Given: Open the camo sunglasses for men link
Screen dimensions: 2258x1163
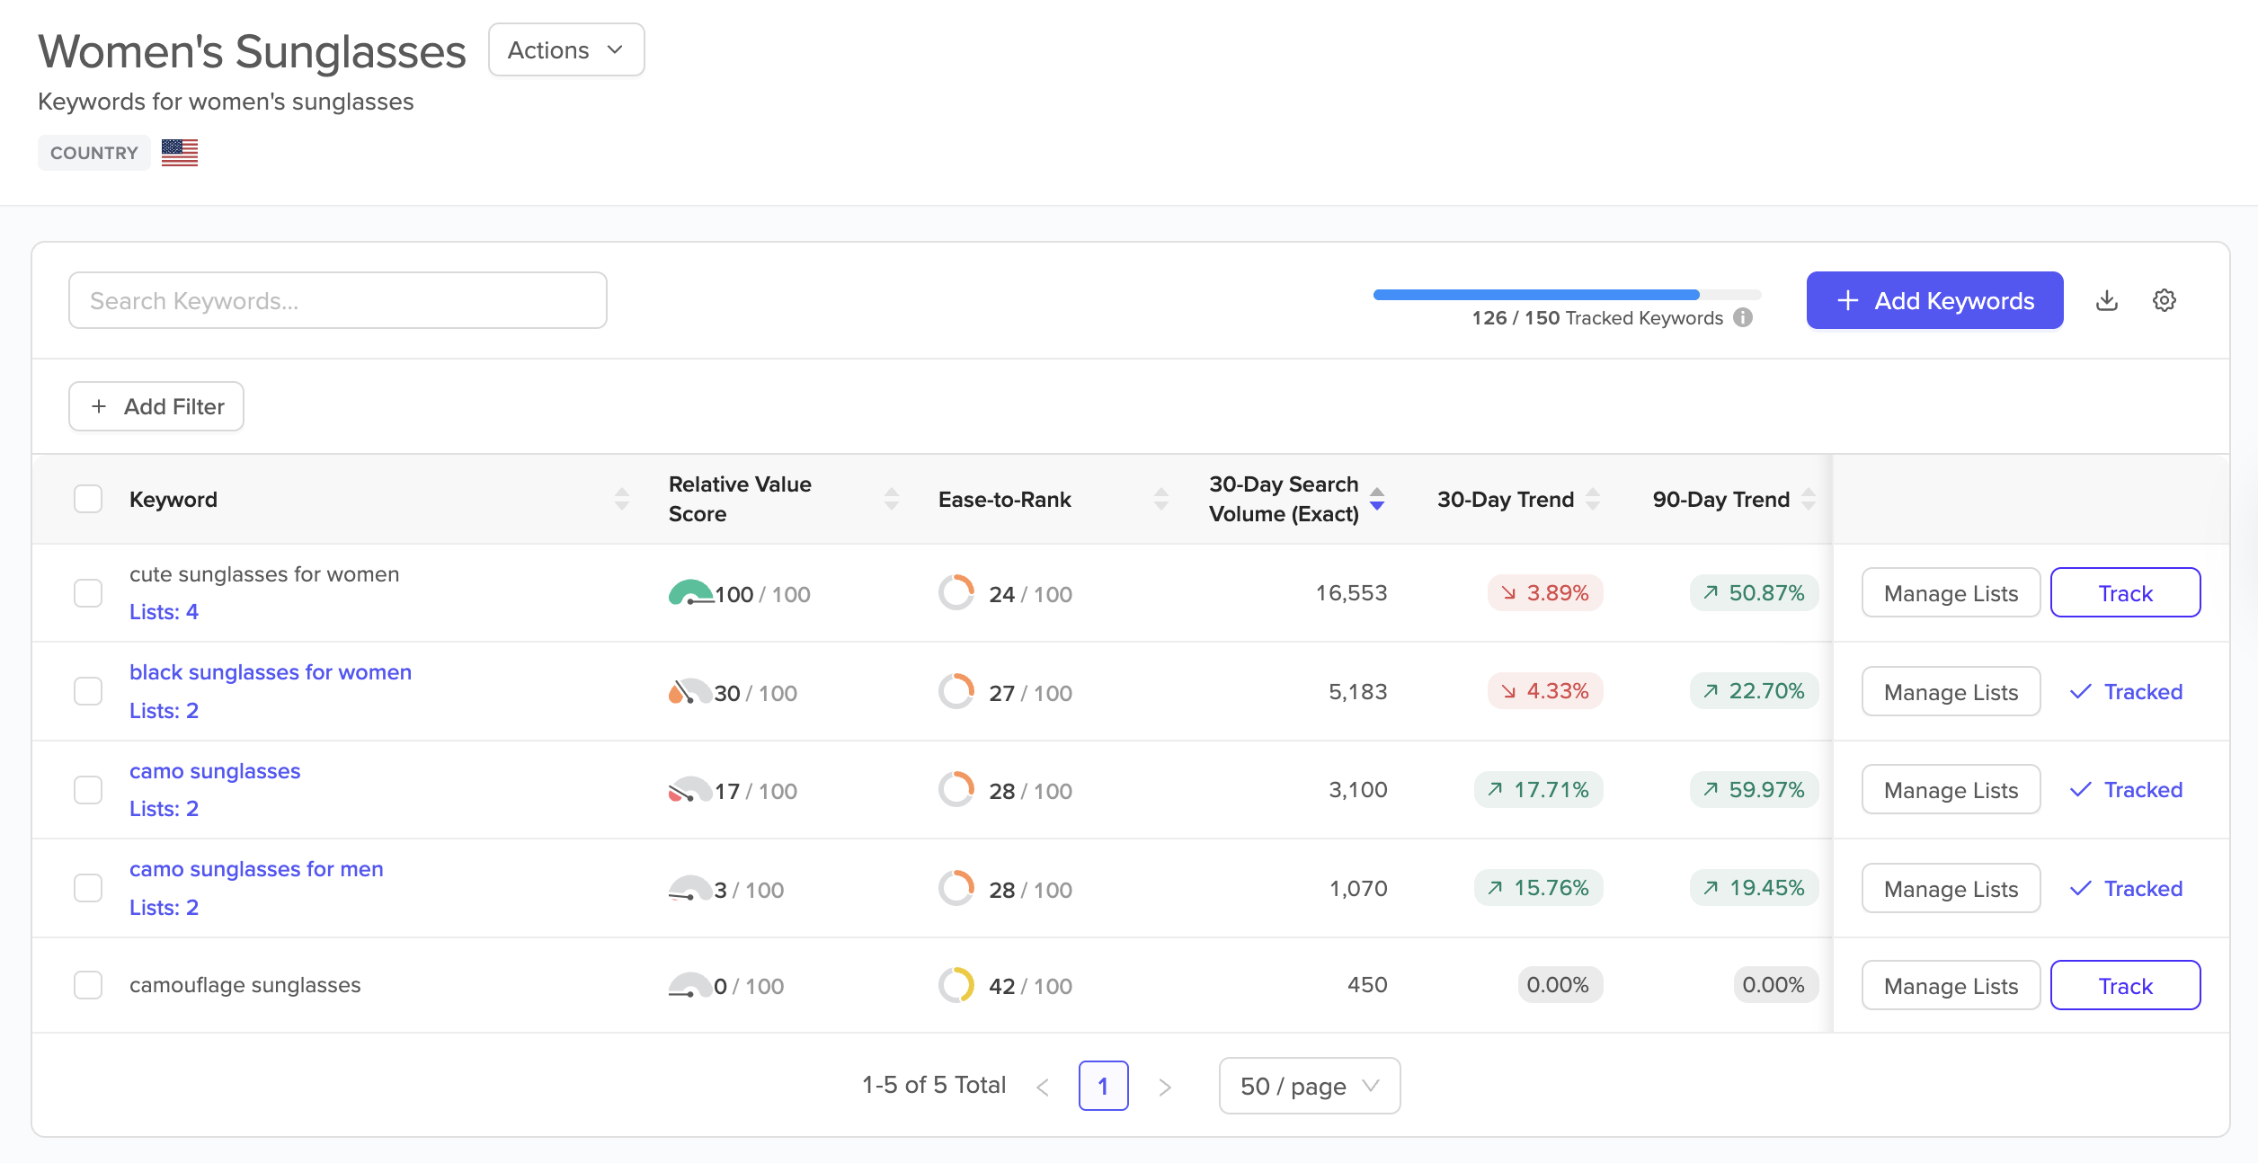Looking at the screenshot, I should [x=256, y=869].
